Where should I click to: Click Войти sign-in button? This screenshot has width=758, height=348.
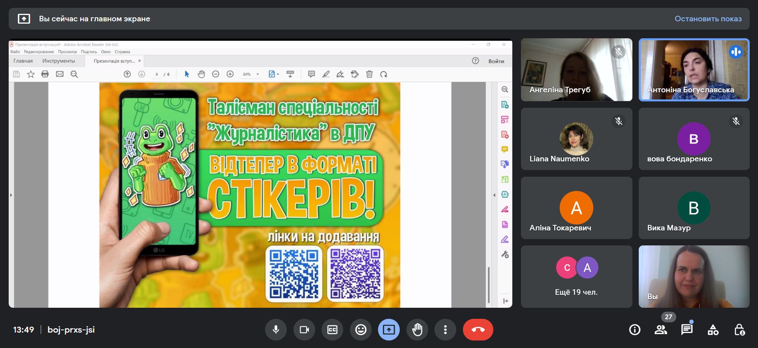[x=496, y=61]
